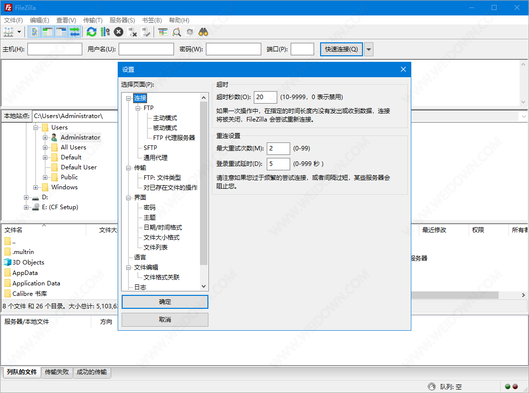Switch to the 传输失败 tab
This screenshot has height=393, width=529.
point(57,372)
